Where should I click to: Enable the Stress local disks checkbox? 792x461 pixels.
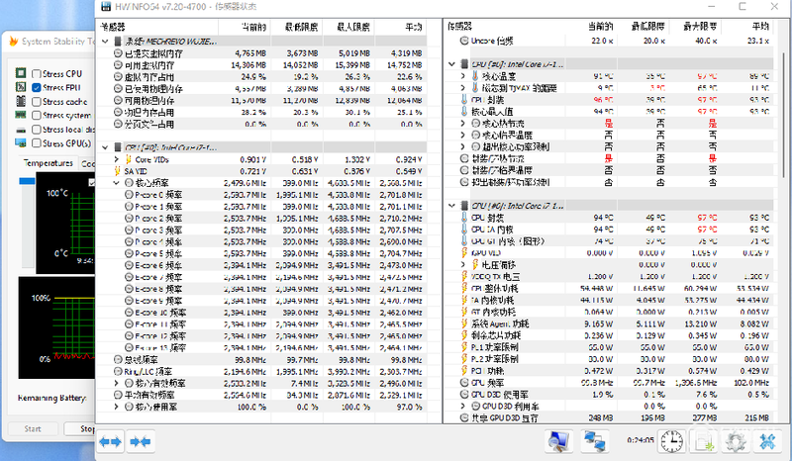click(37, 130)
